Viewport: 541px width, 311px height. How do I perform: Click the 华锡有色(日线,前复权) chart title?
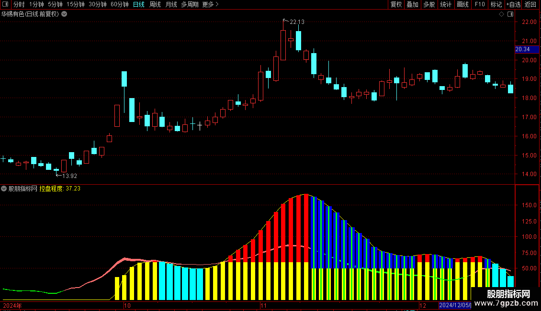pyautogui.click(x=30, y=14)
